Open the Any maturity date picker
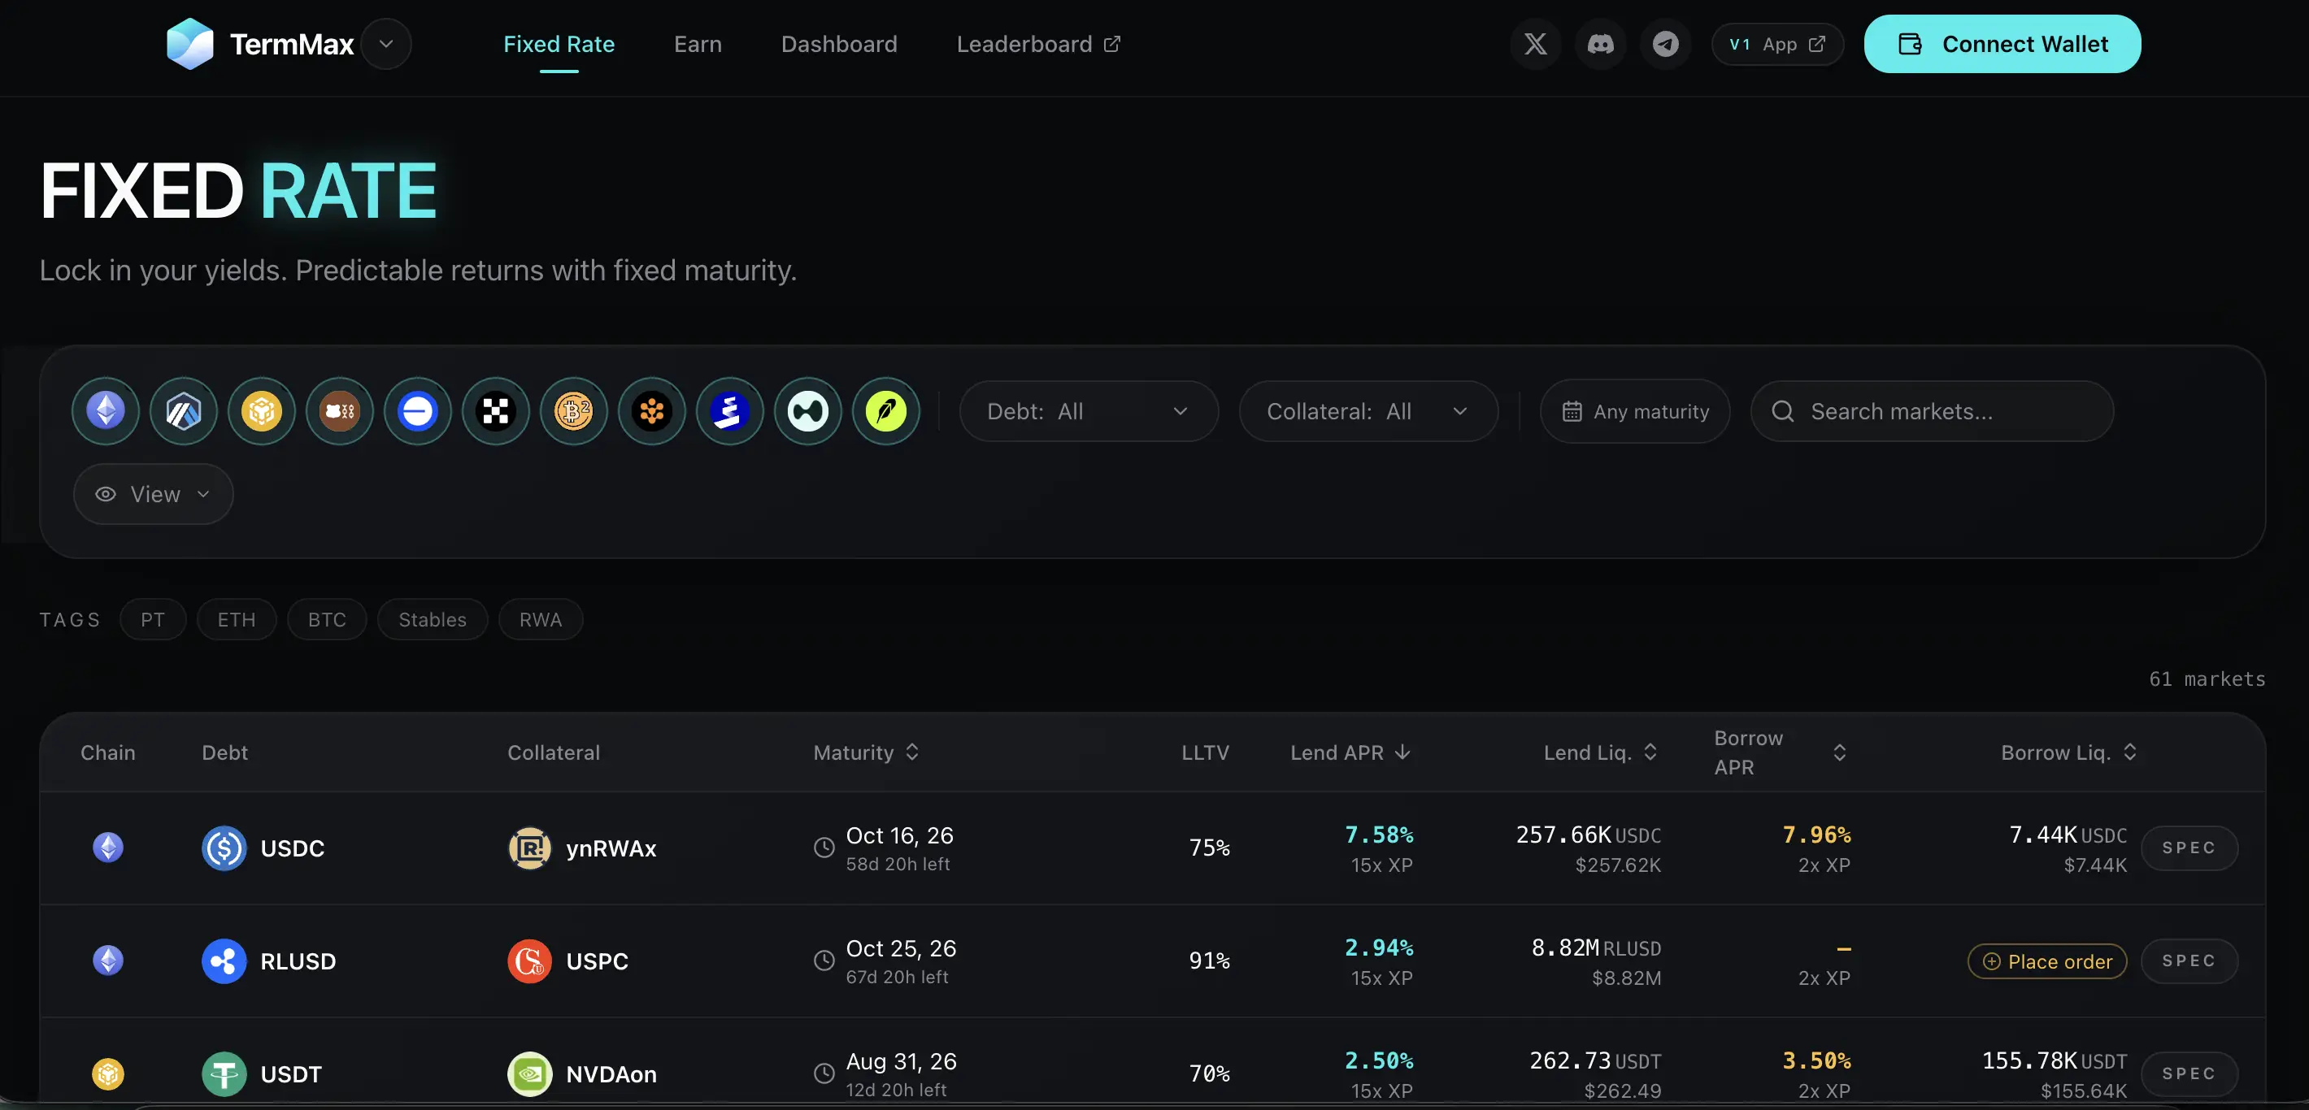Image resolution: width=2309 pixels, height=1110 pixels. click(1634, 411)
